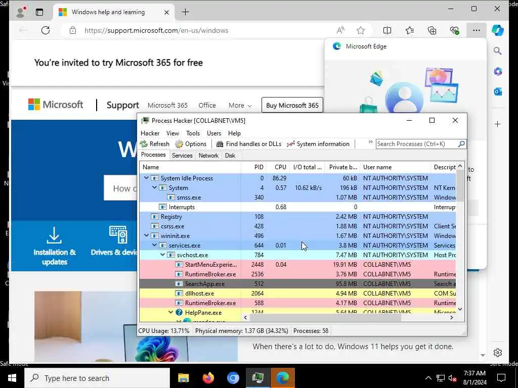Click the process list scroll down arrow
Image resolution: width=518 pixels, height=388 pixels.
460,310
